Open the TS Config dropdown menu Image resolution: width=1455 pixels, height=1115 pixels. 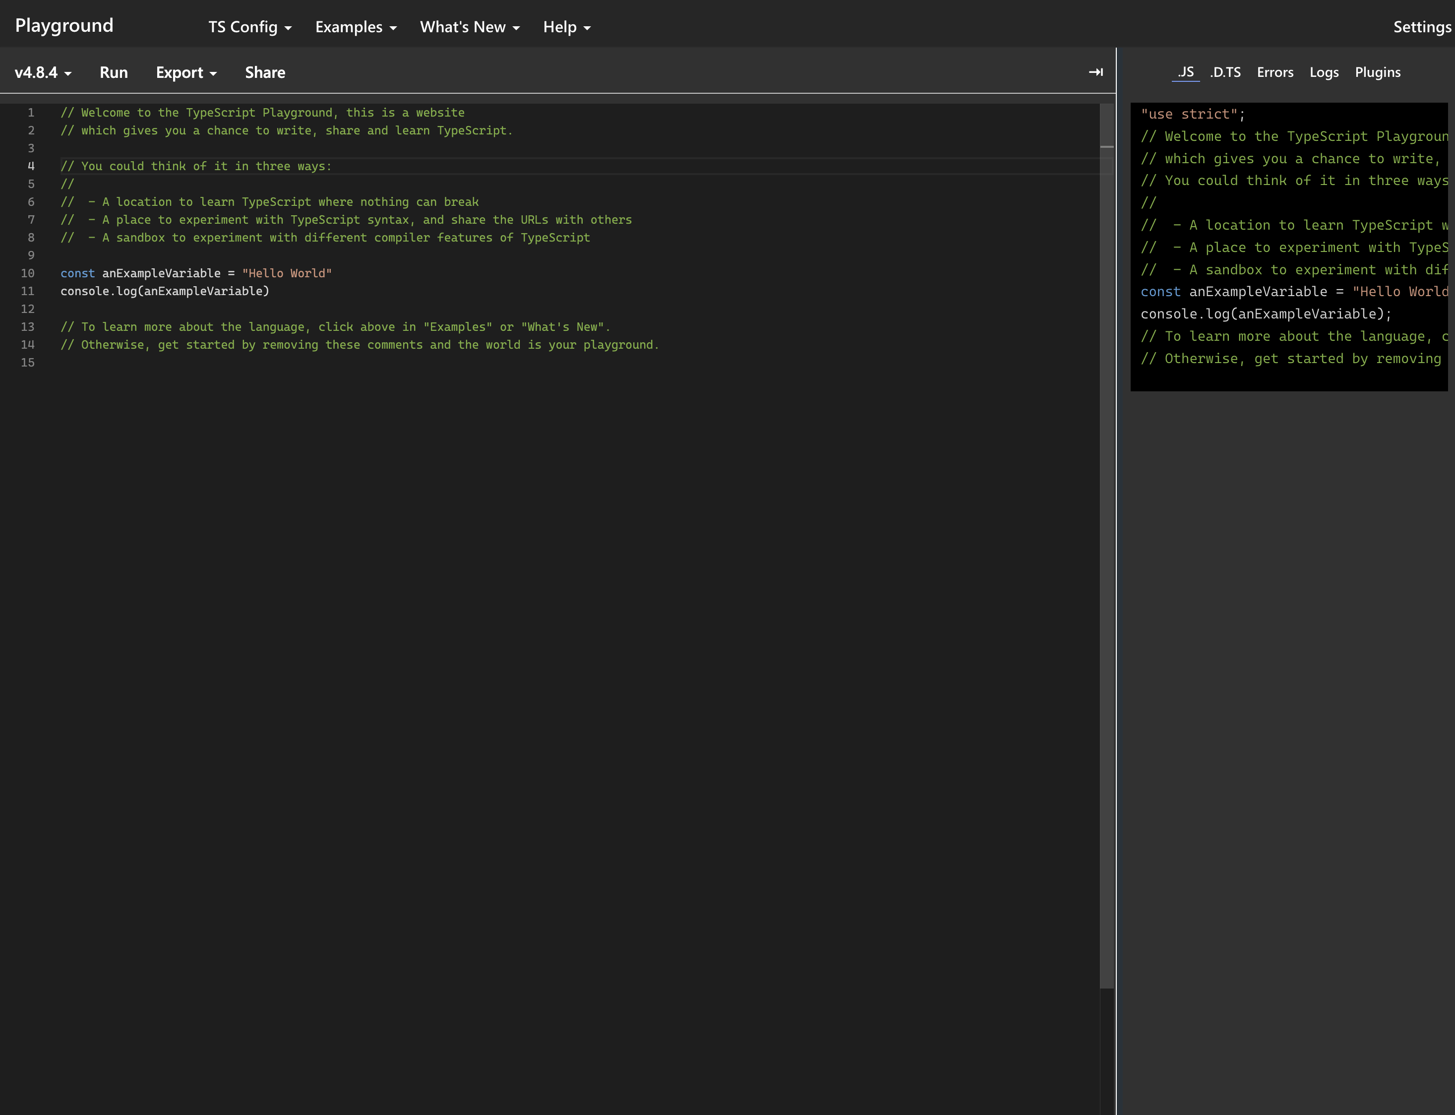pos(249,27)
